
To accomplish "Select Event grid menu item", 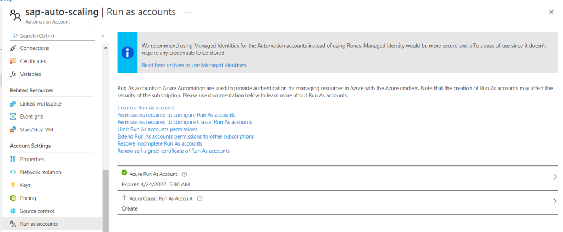I will (x=32, y=117).
